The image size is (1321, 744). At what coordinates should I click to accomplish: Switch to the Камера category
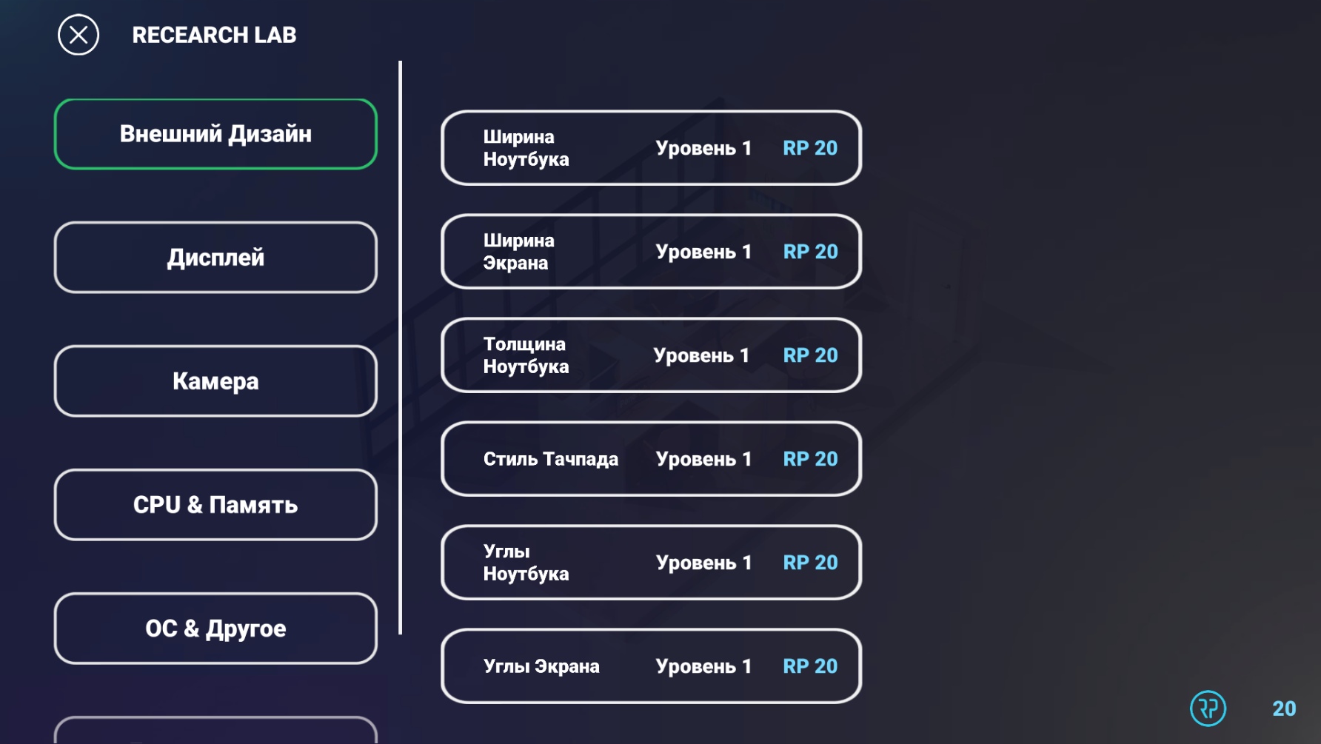click(x=215, y=381)
